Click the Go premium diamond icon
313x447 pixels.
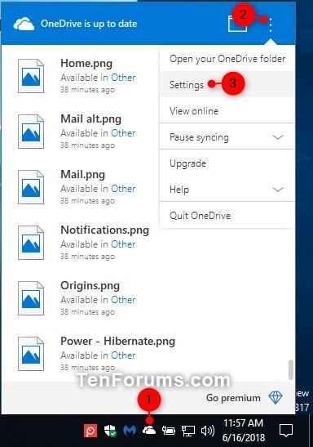click(276, 398)
